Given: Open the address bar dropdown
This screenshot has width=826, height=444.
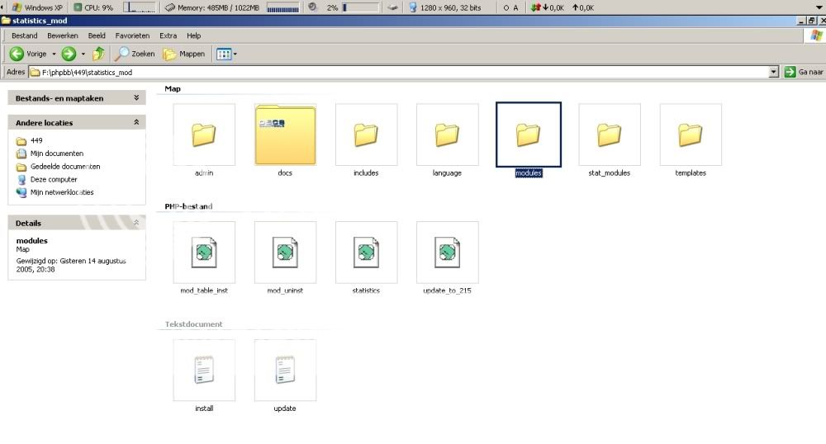Looking at the screenshot, I should (773, 72).
